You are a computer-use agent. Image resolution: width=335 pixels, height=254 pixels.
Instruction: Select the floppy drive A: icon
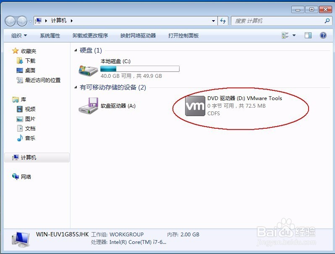(88, 106)
